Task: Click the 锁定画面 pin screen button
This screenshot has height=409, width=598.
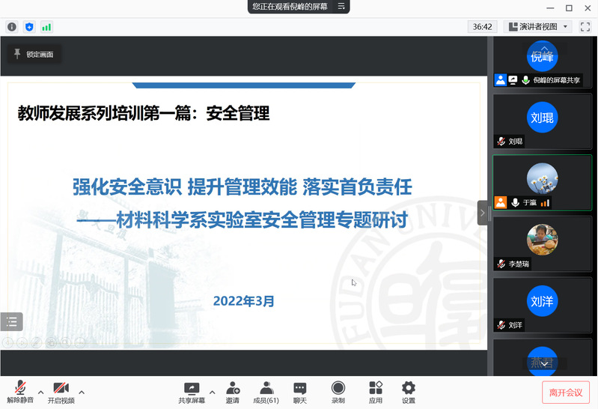Action: (33, 54)
